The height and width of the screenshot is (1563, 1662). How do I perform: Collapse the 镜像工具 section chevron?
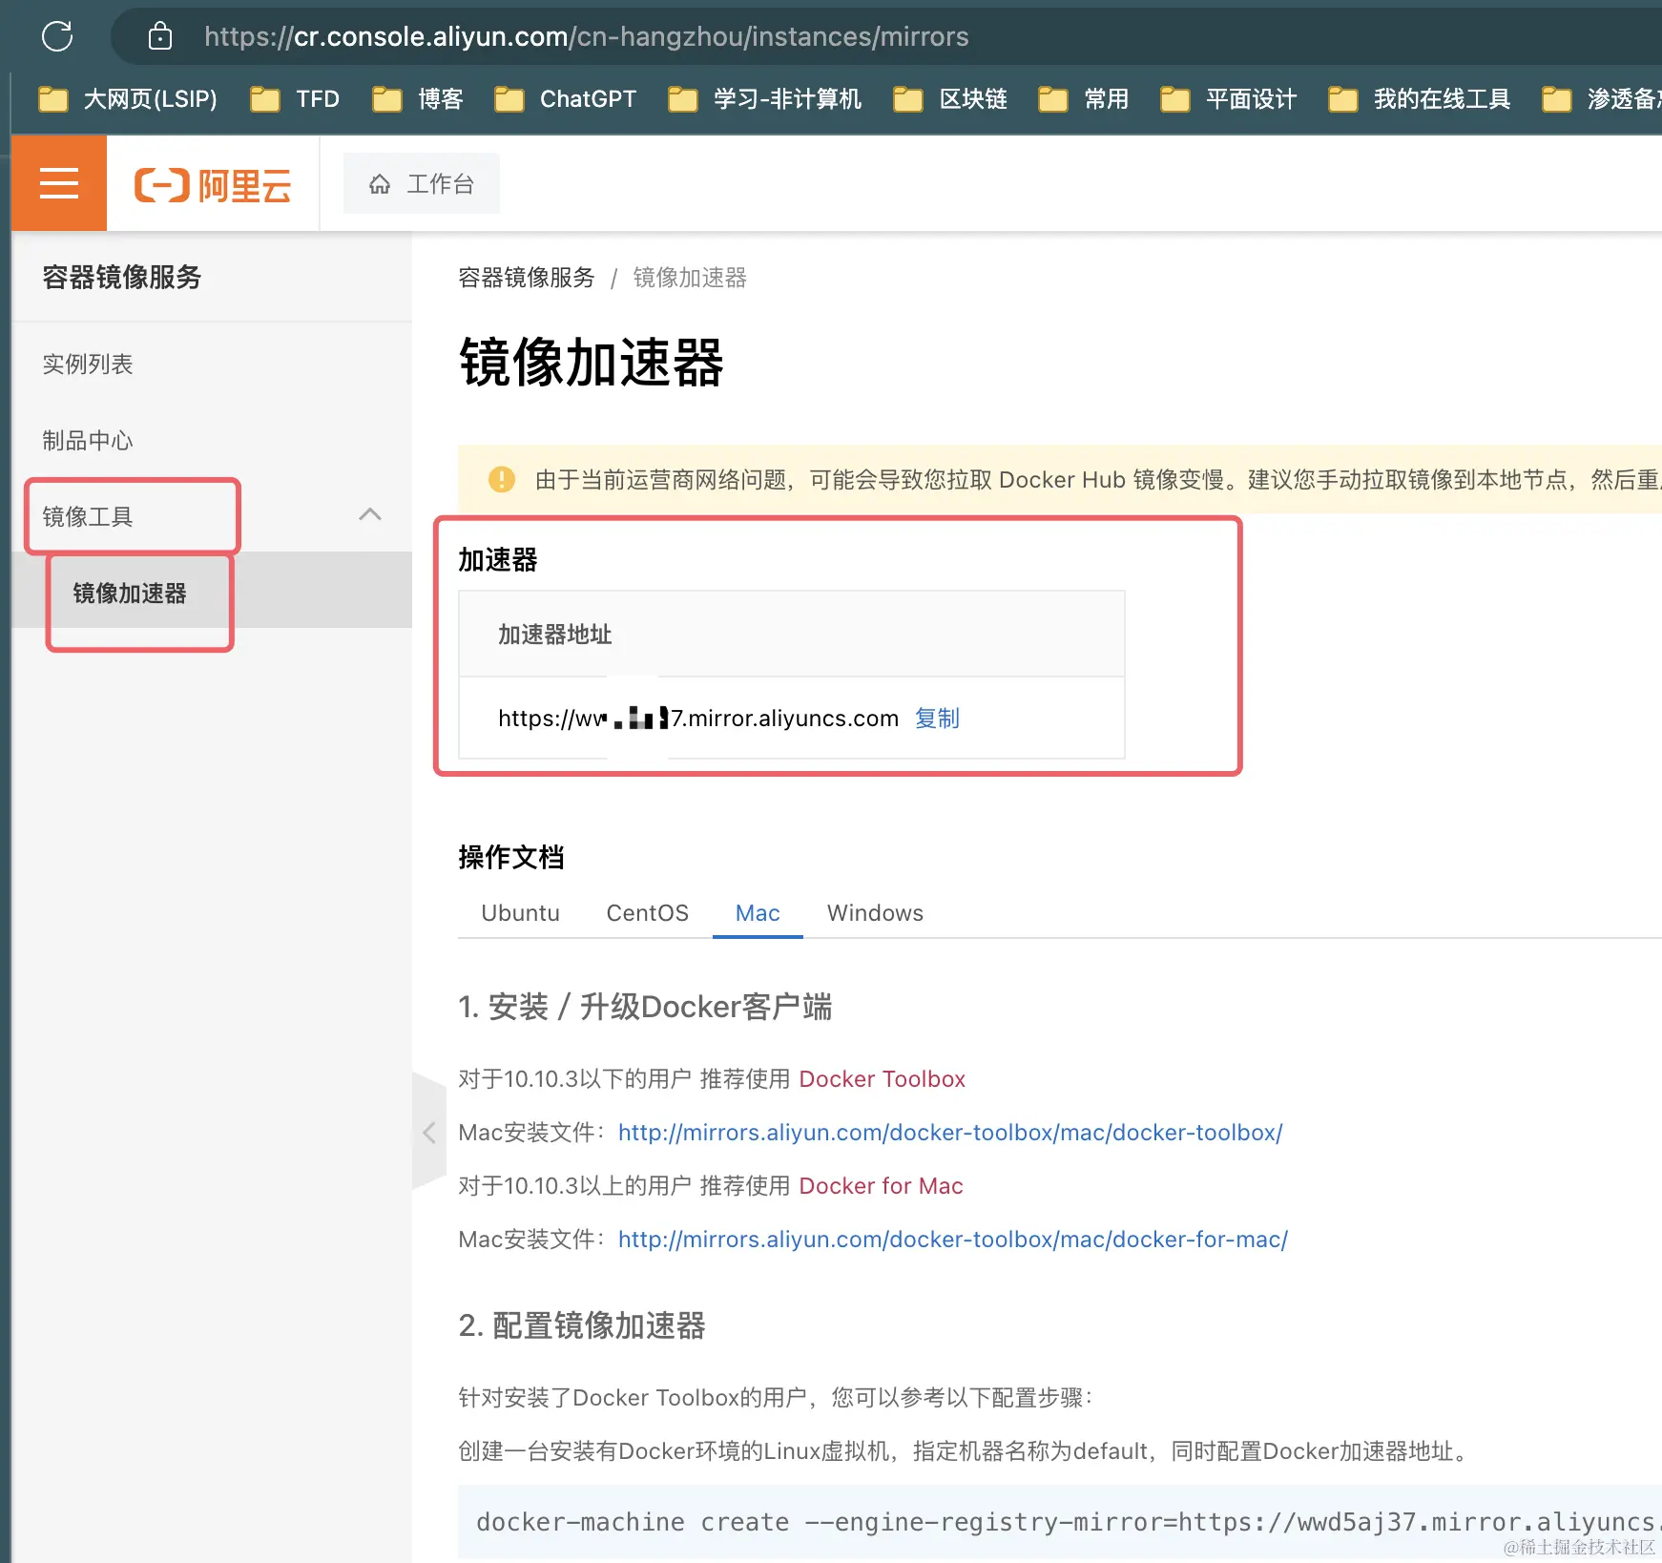370,515
